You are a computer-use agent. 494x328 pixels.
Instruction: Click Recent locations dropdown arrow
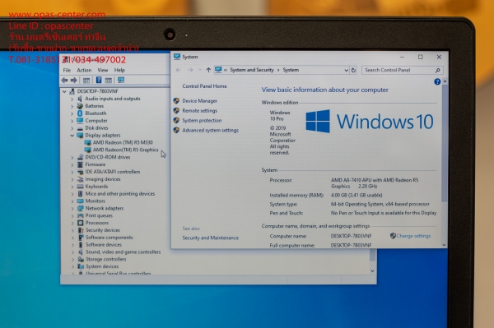coord(200,70)
